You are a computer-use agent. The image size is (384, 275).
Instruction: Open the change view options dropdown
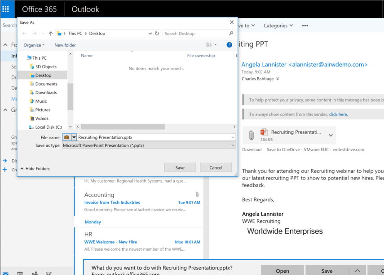216,45
